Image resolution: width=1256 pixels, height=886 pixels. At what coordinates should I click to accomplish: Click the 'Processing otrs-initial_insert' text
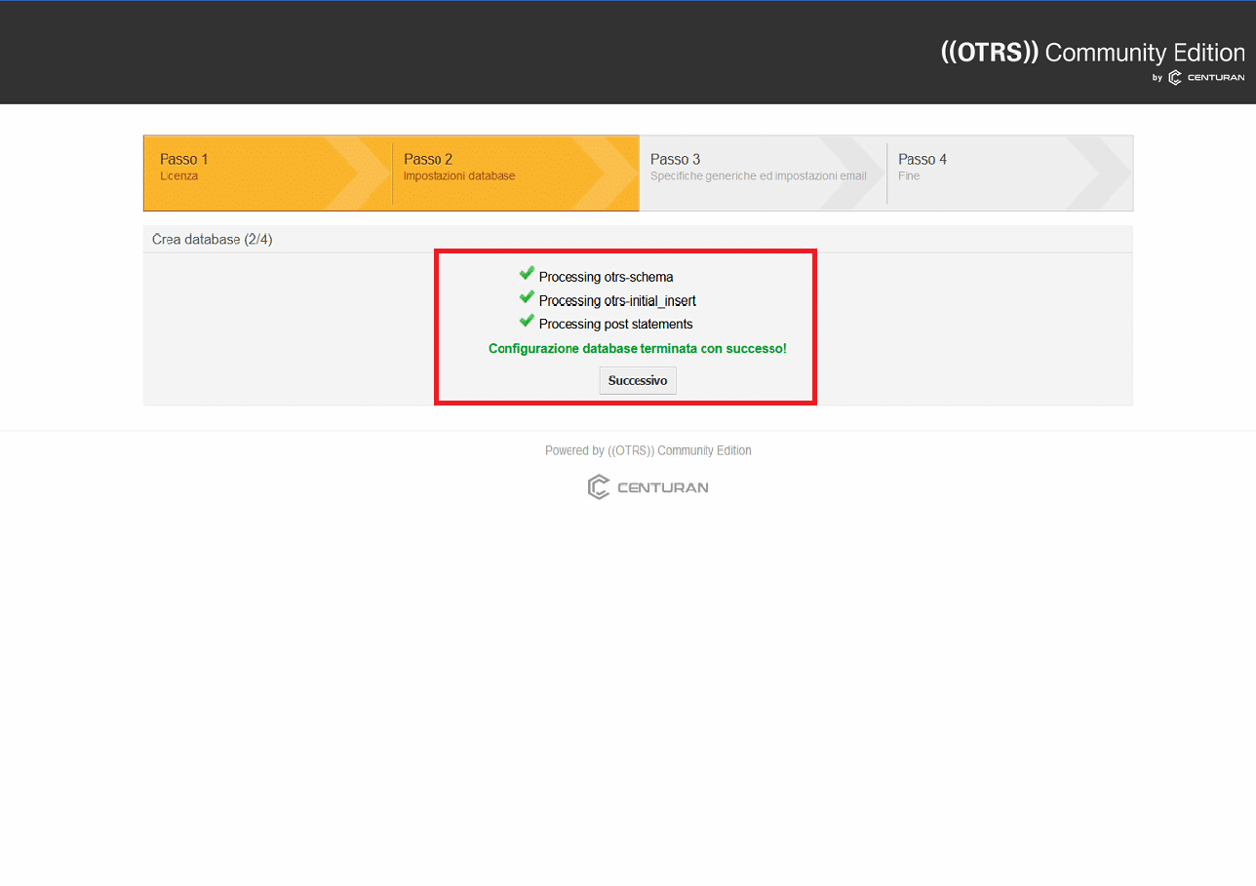(x=617, y=300)
